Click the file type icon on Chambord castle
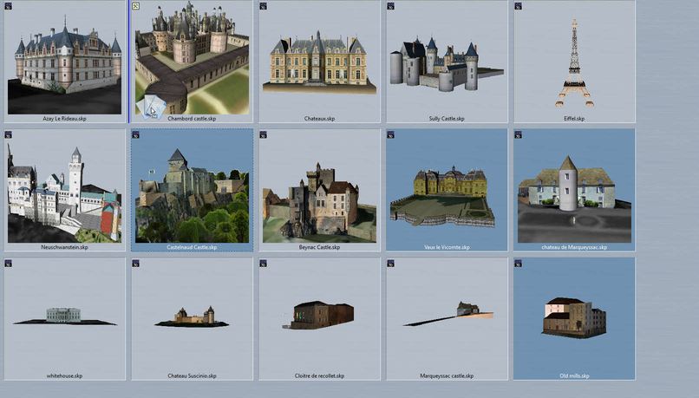 [x=136, y=6]
